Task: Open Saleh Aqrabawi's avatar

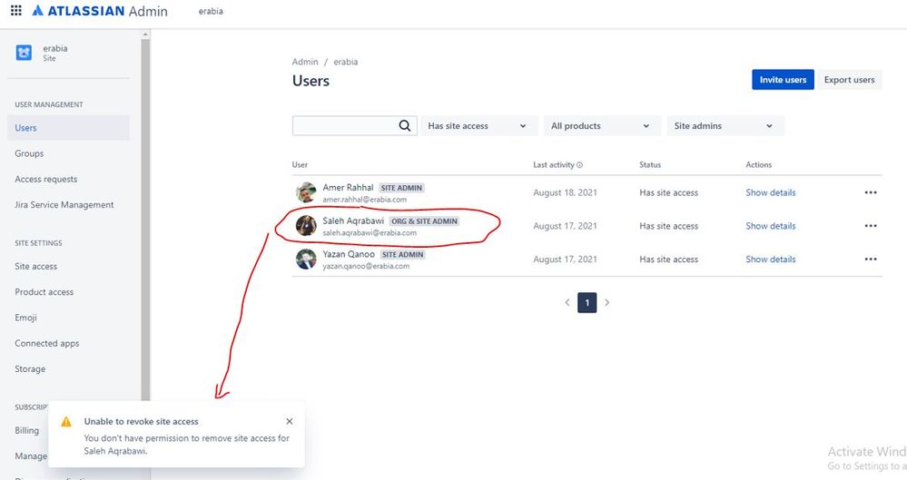Action: pyautogui.click(x=306, y=226)
